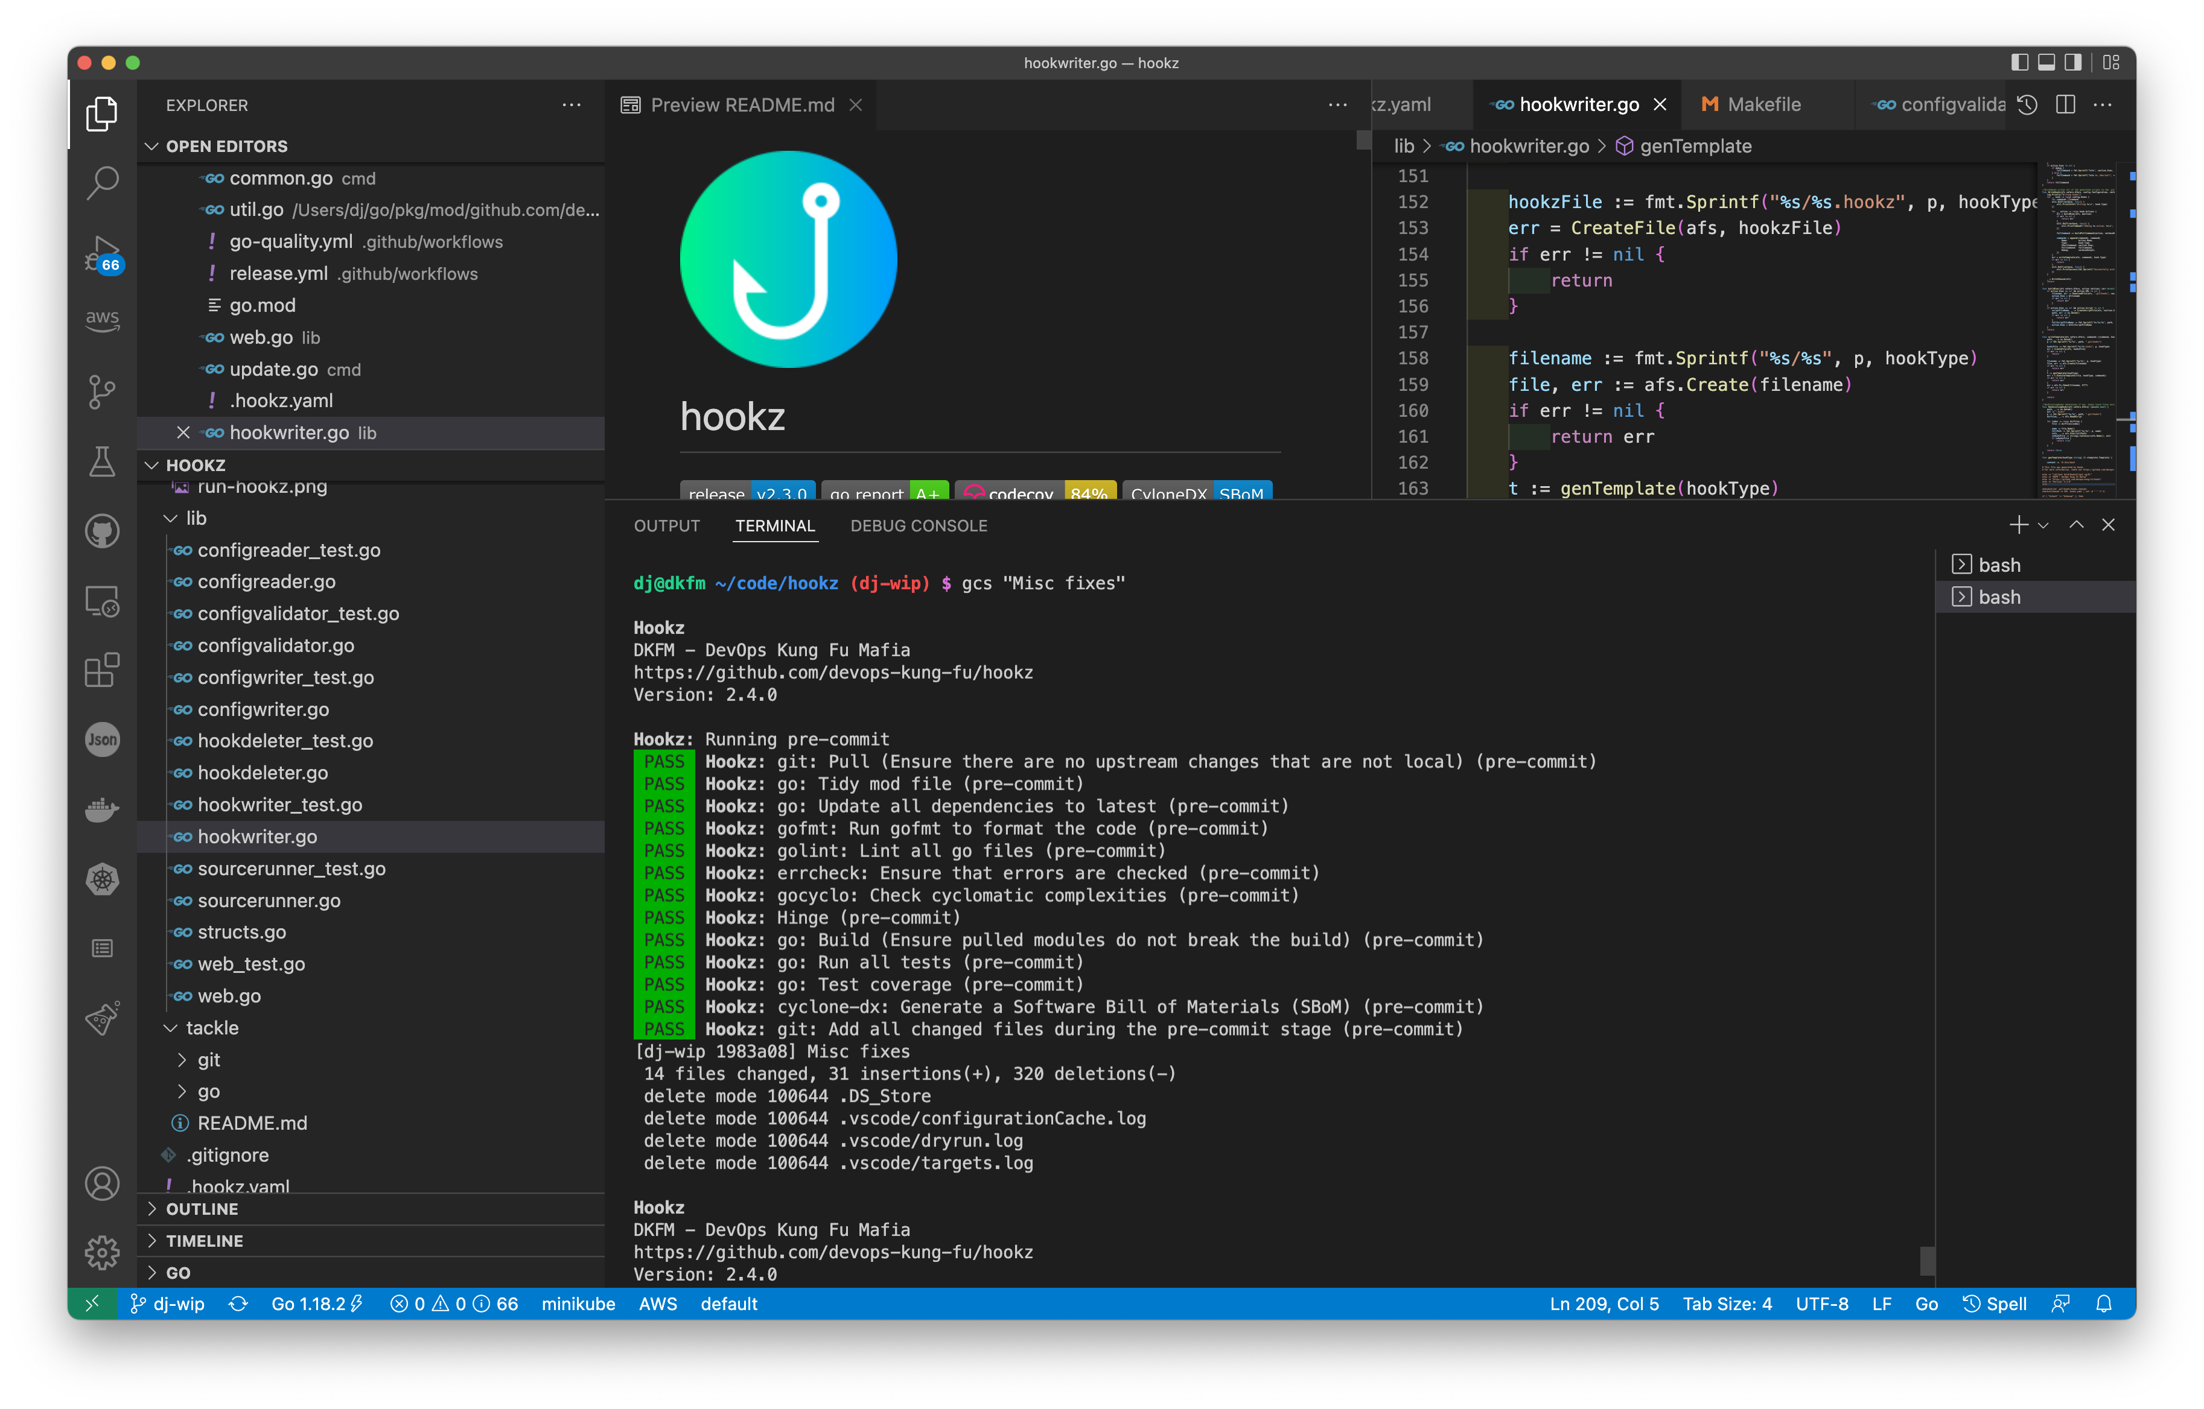This screenshot has height=1409, width=2204.
Task: Open the Extensions view icon
Action: pyautogui.click(x=101, y=670)
